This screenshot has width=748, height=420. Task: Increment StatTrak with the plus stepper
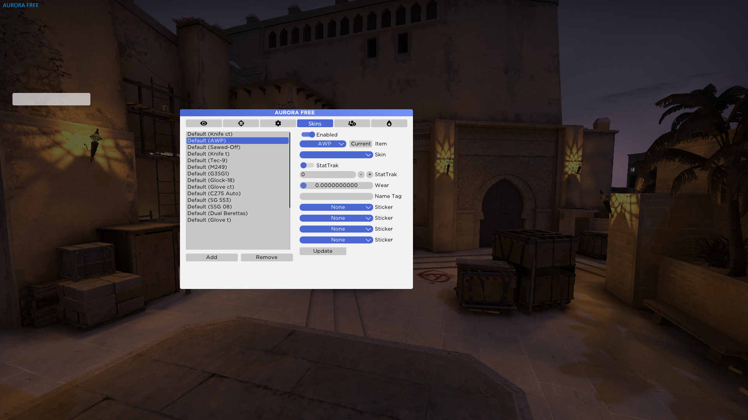tap(369, 174)
